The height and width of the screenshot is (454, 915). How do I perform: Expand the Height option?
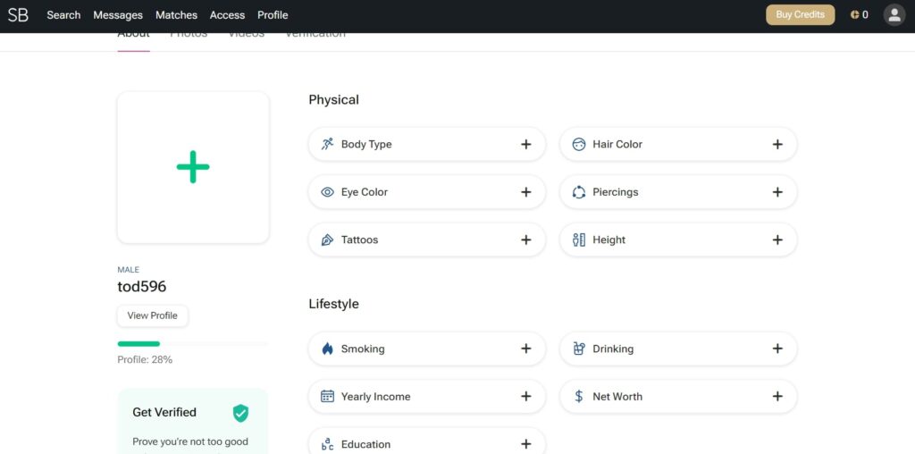click(776, 240)
